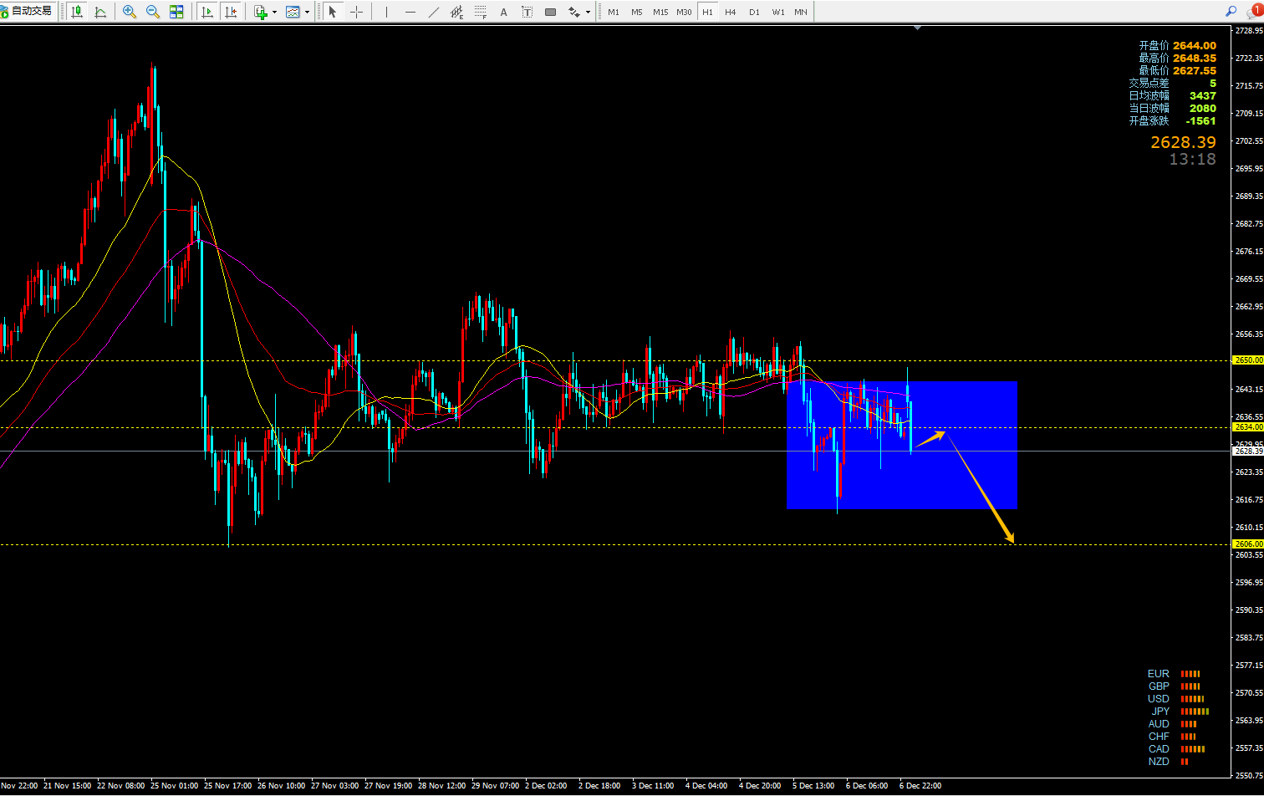Click the EUR strength meter row
Viewport: 1264px width, 796px height.
(1174, 674)
